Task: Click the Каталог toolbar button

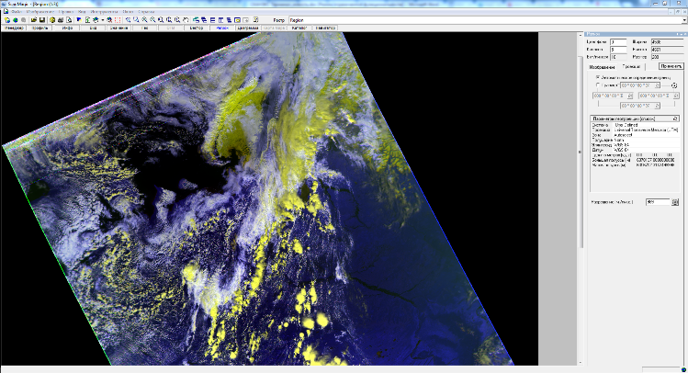Action: [x=299, y=28]
